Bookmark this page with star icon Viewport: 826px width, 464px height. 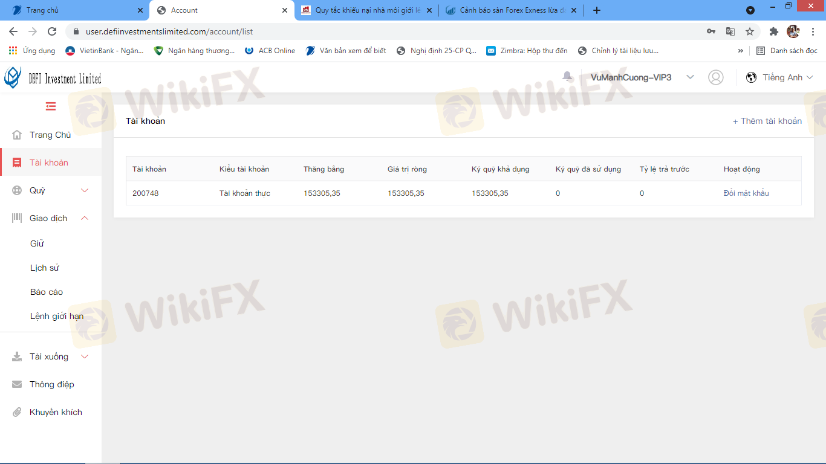point(750,31)
